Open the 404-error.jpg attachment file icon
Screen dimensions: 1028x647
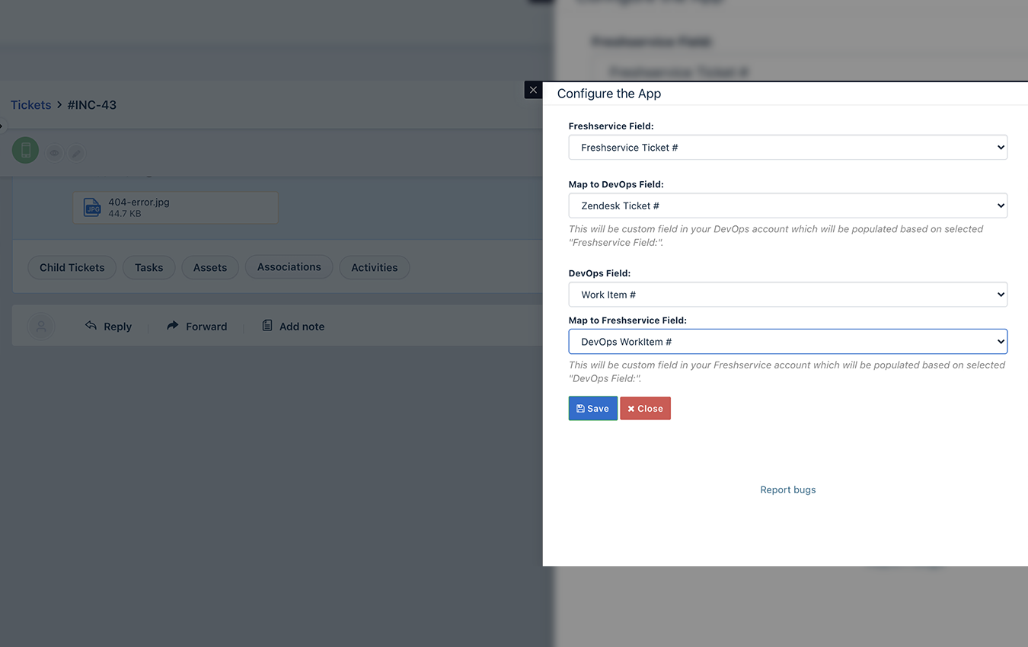[x=92, y=208]
